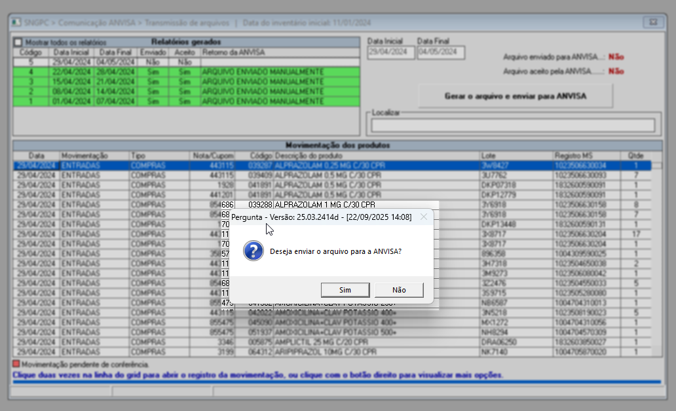Click the red pending-conference legend square
Screen dimensions: 676x411
[x=16, y=364]
